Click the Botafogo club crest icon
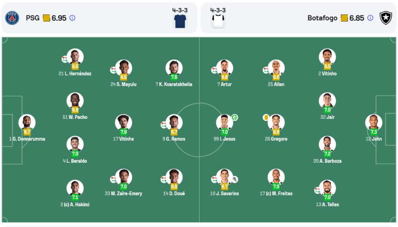 tap(386, 18)
